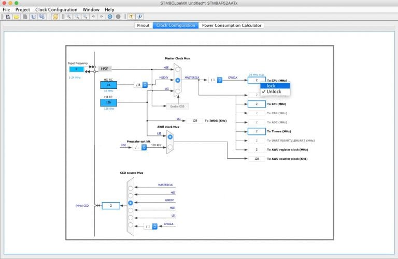398x259 pixels.
Task: Click the '1-24 MHz' range label
Action: (75, 78)
